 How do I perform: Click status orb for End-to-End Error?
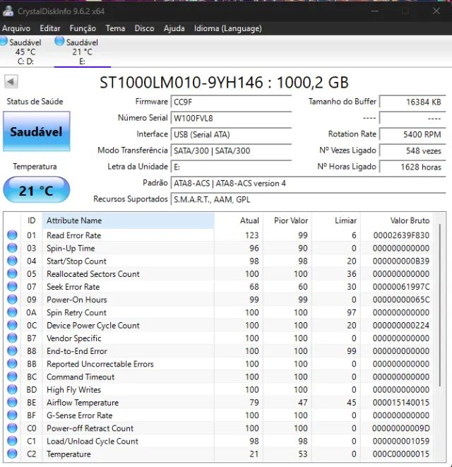point(12,351)
